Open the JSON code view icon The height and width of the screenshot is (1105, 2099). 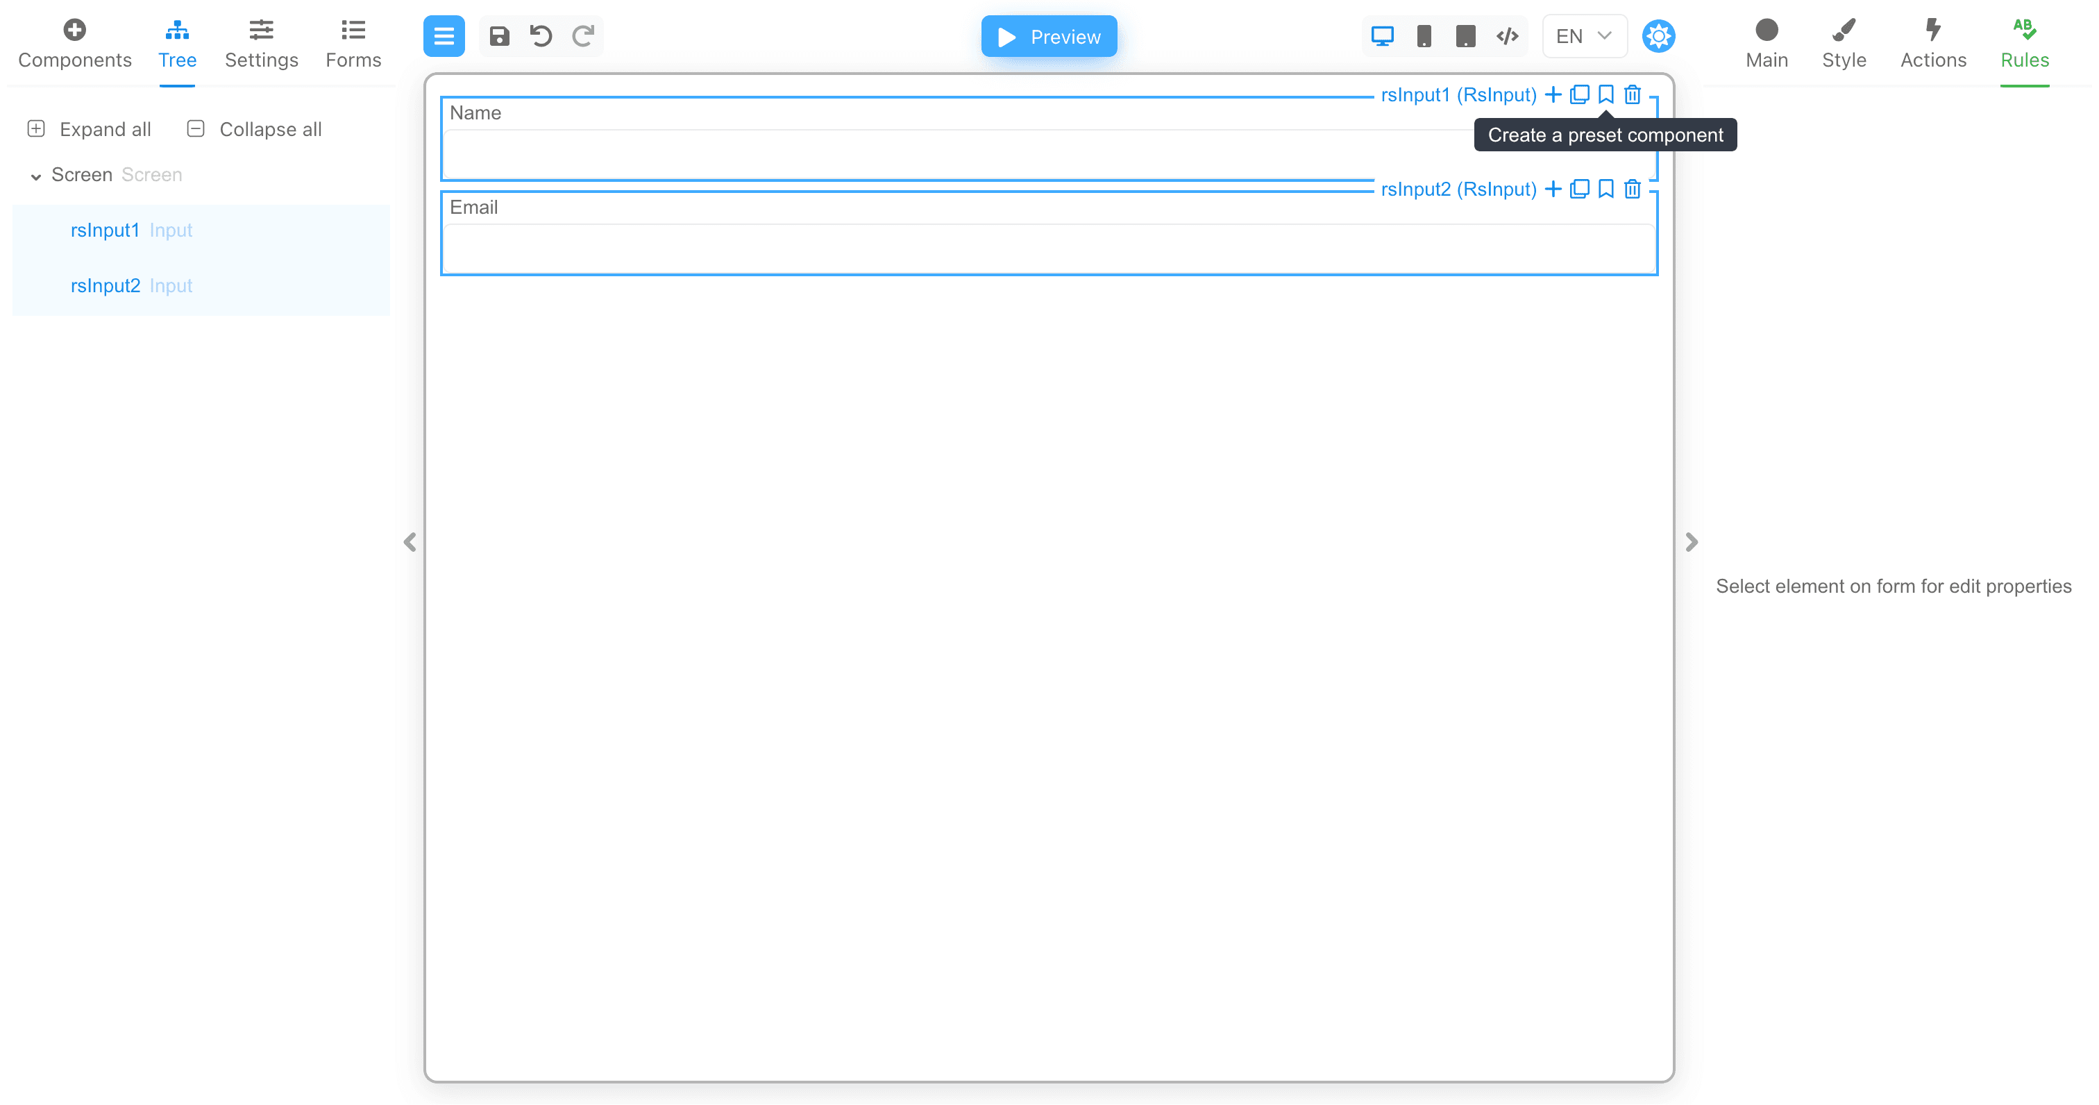coord(1507,36)
